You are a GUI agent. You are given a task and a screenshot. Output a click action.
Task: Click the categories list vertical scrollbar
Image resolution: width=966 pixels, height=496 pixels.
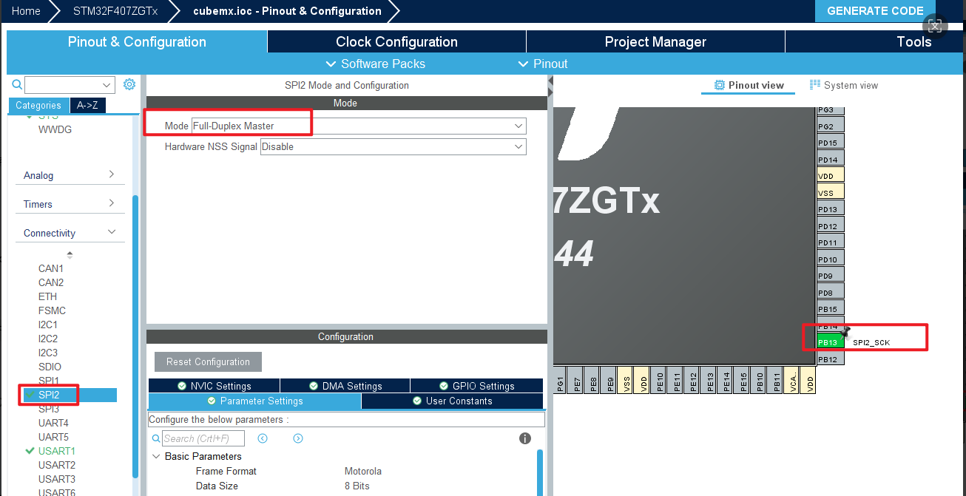click(135, 336)
